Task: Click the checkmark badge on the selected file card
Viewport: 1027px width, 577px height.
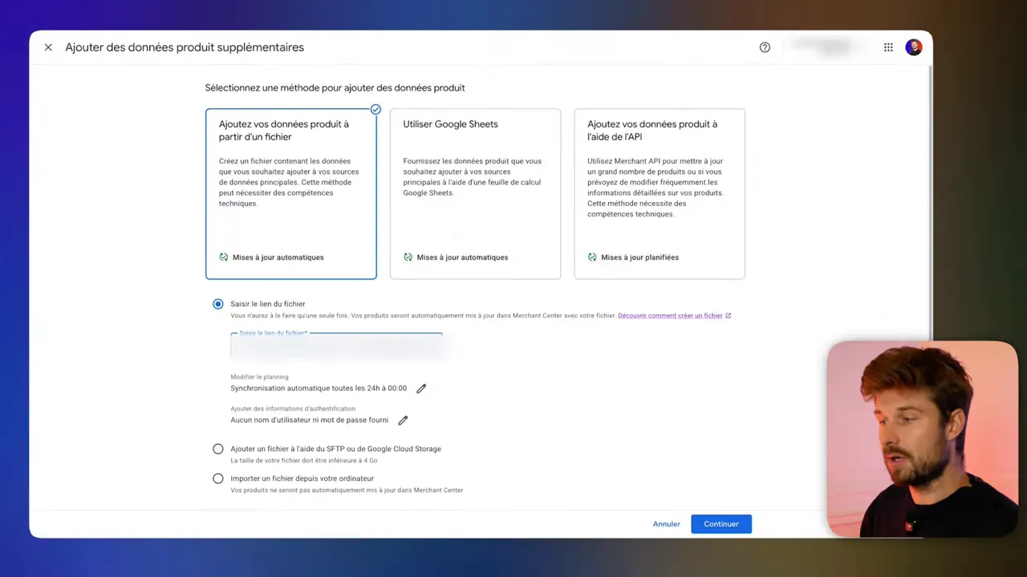Action: [375, 109]
